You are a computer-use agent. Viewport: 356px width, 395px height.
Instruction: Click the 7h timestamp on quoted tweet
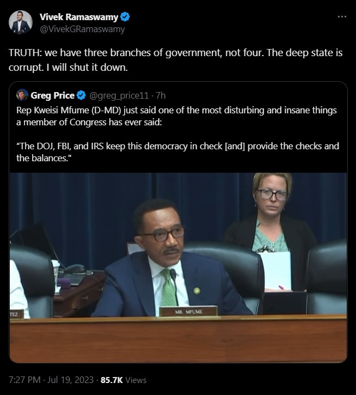(161, 96)
